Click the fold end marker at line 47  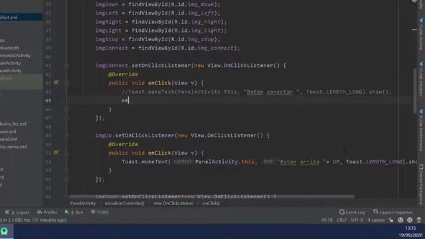pos(67,118)
